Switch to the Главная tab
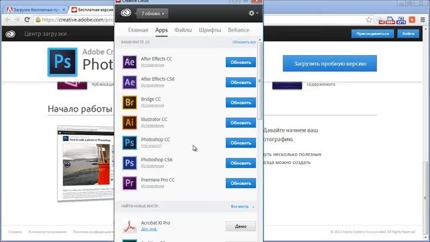This screenshot has width=430, height=242. 138,30
